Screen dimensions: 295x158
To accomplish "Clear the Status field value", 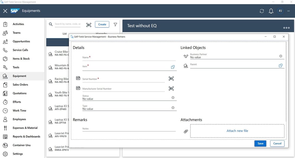I will point(173,97).
